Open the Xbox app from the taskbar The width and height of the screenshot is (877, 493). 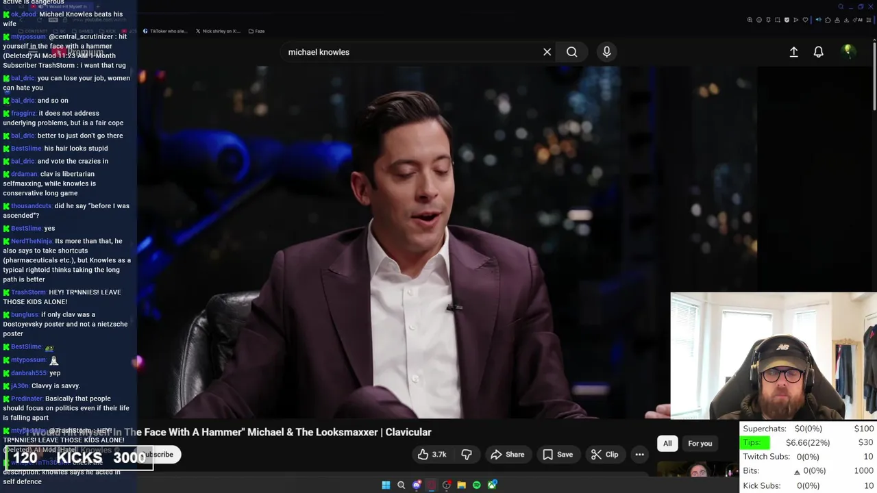pyautogui.click(x=492, y=485)
